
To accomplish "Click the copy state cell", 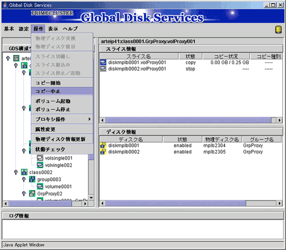I will pyautogui.click(x=191, y=63).
